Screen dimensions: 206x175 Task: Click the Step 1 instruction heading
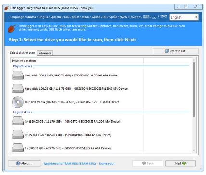point(72,40)
